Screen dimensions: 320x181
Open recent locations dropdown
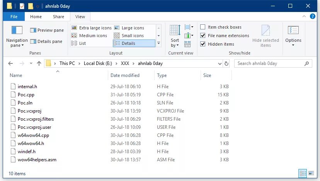pyautogui.click(x=31, y=63)
